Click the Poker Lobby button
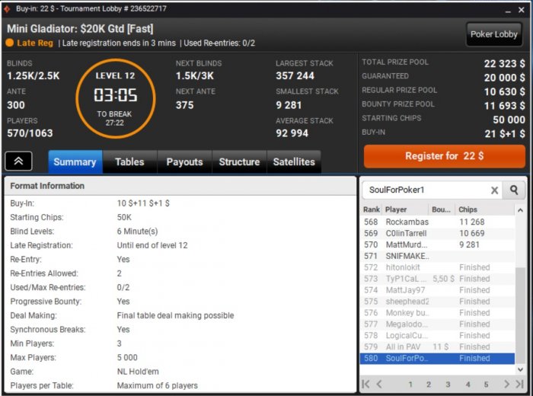 (494, 34)
